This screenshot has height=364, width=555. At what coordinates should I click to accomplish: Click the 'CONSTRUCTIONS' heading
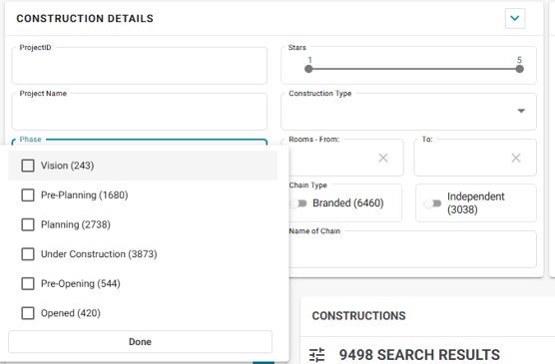358,315
